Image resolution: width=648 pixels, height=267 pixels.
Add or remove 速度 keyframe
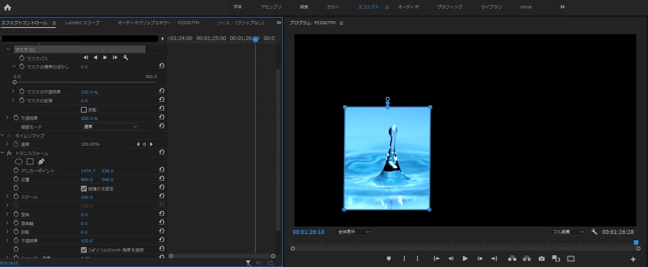click(x=144, y=144)
